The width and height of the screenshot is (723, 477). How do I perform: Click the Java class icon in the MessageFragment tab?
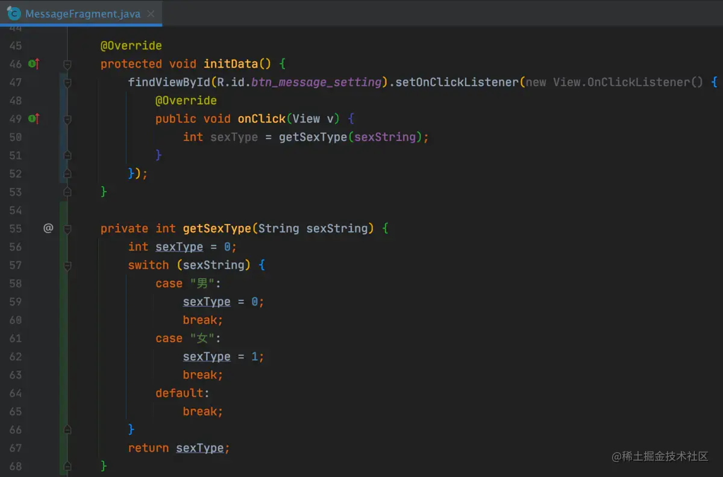click(14, 13)
